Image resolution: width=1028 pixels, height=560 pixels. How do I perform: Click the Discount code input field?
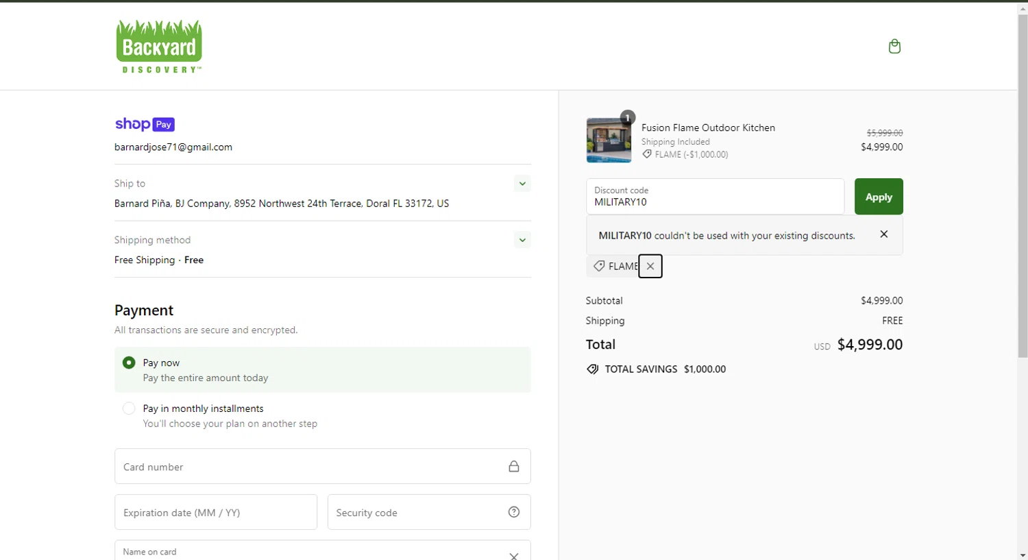pyautogui.click(x=715, y=197)
